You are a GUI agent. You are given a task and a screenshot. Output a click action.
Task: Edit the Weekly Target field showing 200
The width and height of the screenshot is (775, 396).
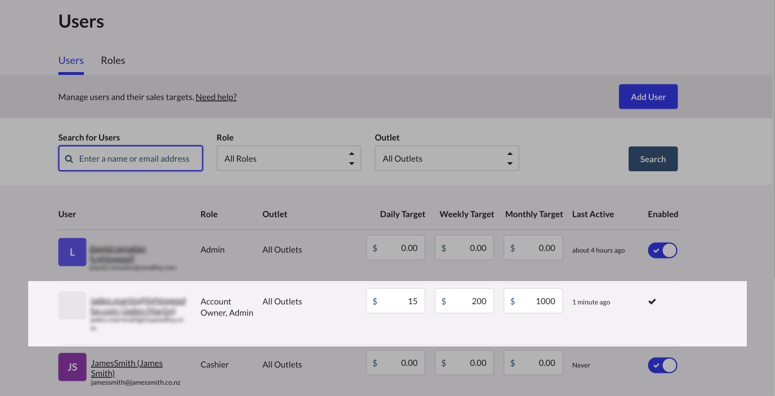click(464, 301)
